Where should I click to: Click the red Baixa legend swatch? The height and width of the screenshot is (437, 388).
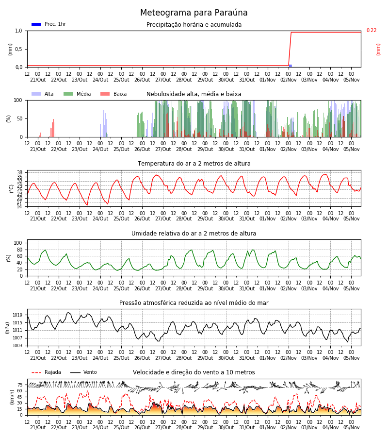point(105,94)
